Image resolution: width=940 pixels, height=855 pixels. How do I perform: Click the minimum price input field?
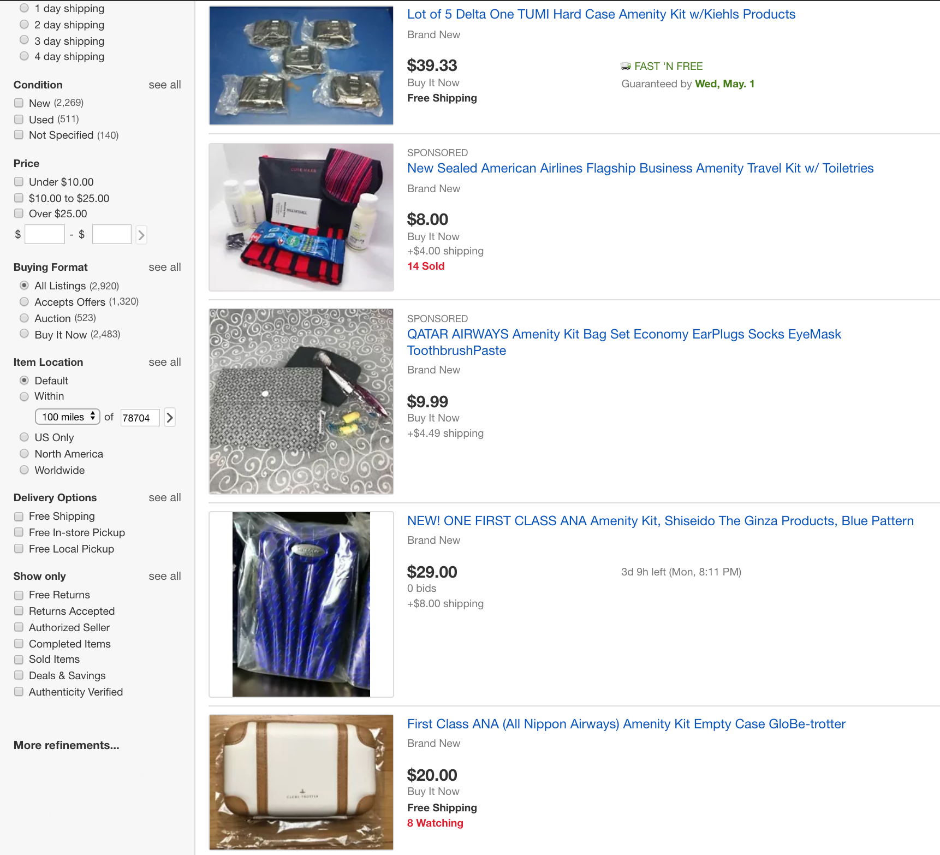pos(45,234)
